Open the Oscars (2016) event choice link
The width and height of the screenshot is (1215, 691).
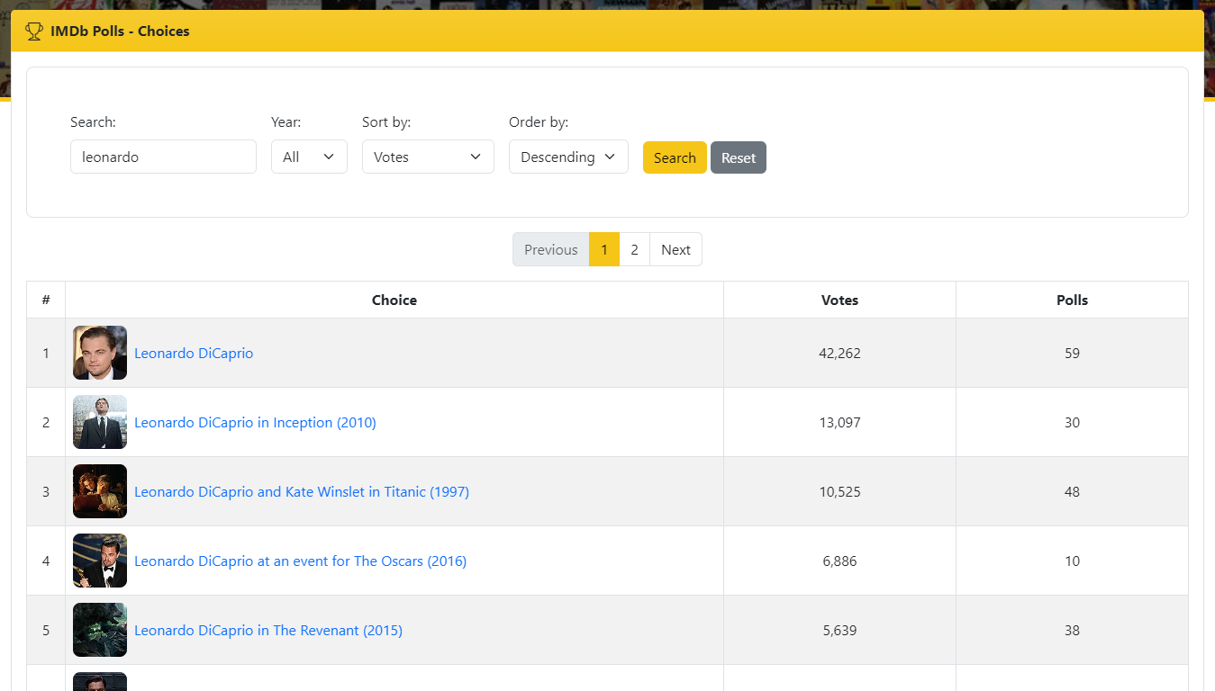301,561
